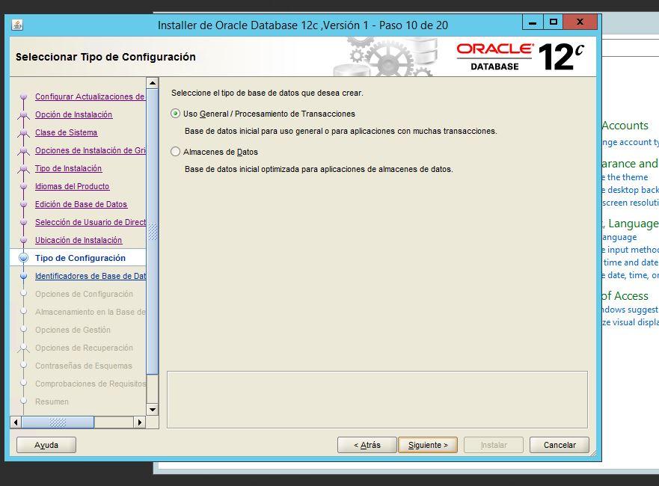Viewport: 659px width, 486px height.
Task: Click the step sidebar vertical scrollbar thumb
Action: click(x=152, y=231)
